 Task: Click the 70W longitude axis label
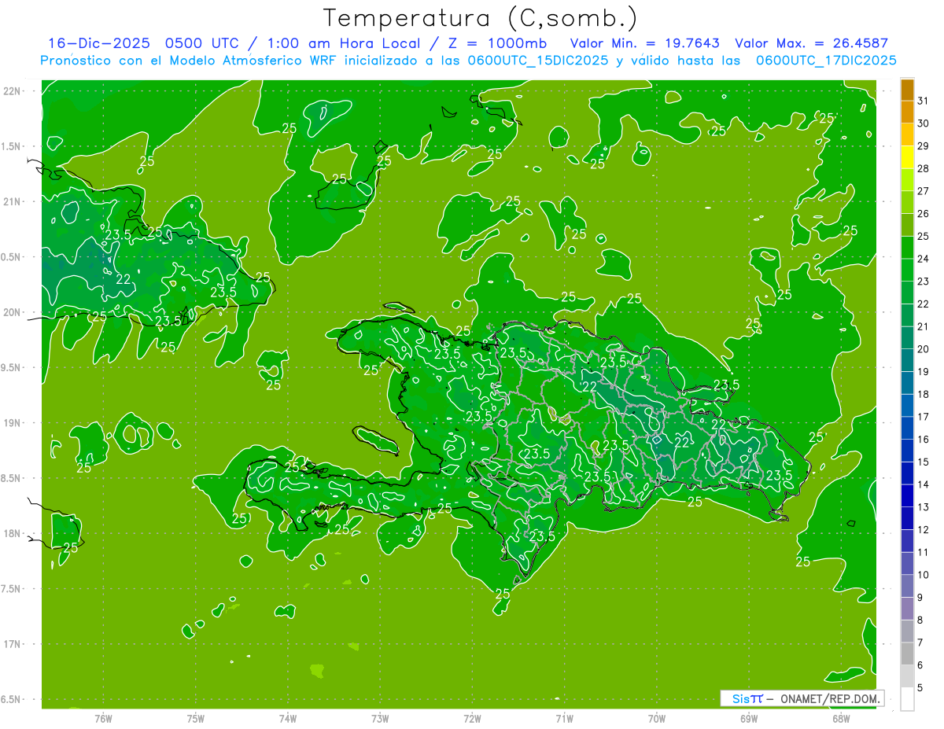tap(656, 719)
